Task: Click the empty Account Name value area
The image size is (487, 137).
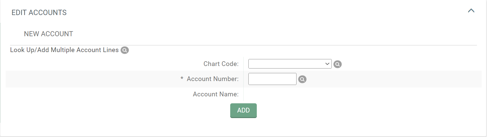Action: [x=363, y=94]
